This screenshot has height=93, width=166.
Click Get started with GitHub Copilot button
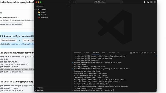point(11,24)
